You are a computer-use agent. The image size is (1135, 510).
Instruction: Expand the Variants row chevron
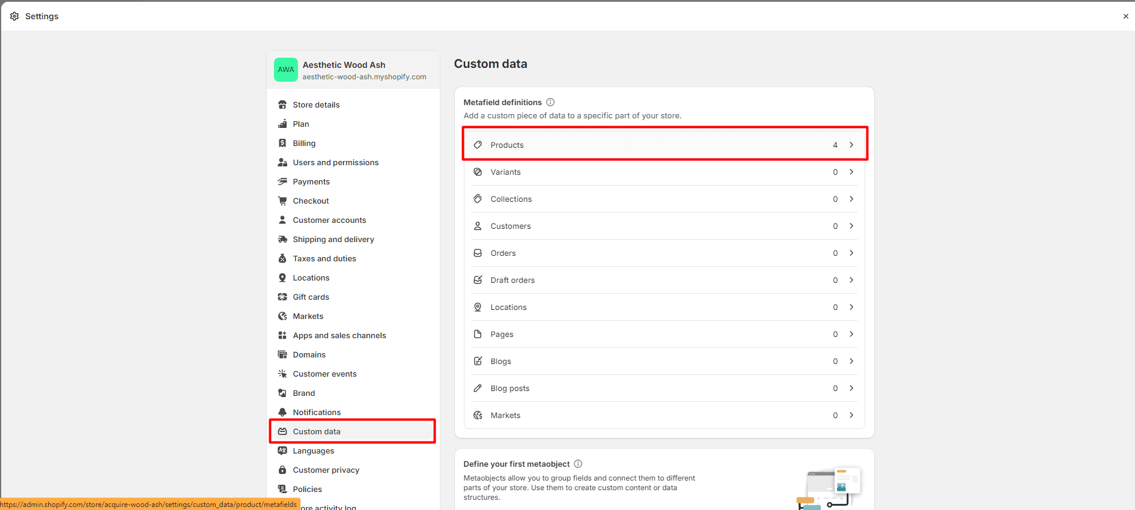851,172
